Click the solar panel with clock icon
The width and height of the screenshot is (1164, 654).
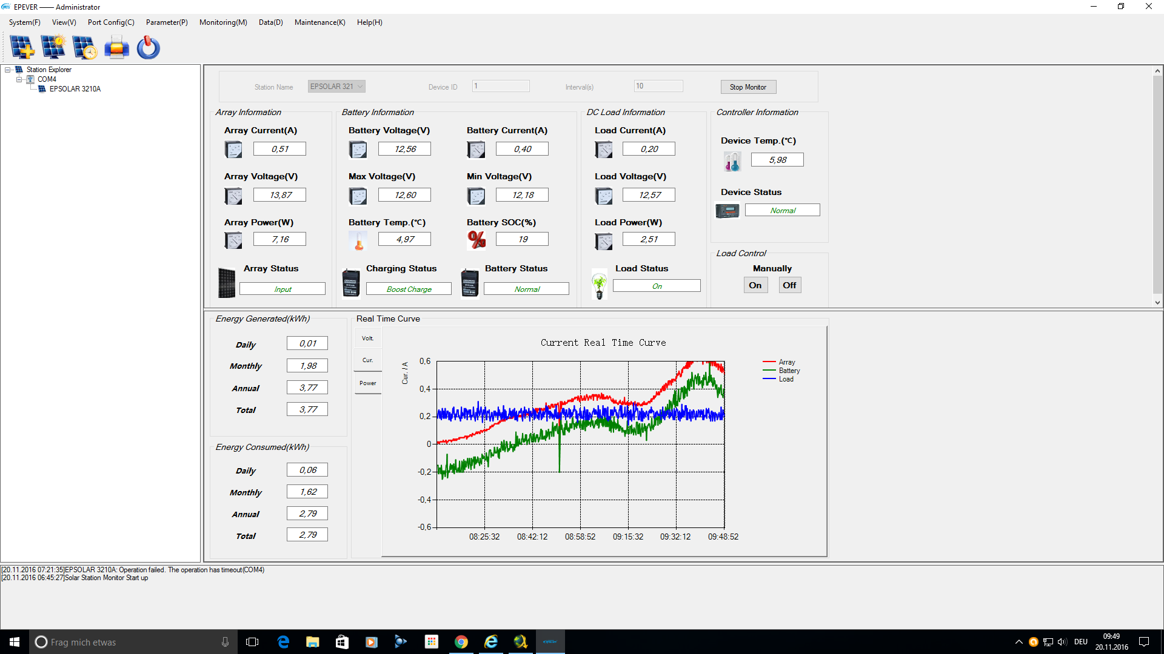84,47
